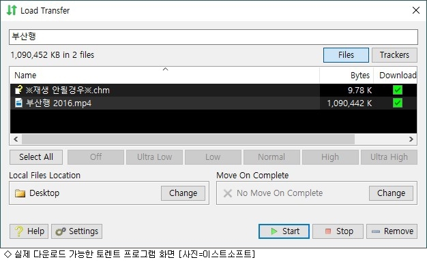427x262 pixels.
Task: Stop the transfer
Action: point(338,231)
